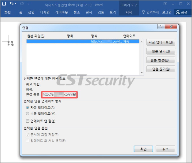192x163 pixels.
Task: Click the 지금 업데이트(U) button
Action: pyautogui.click(x=161, y=42)
